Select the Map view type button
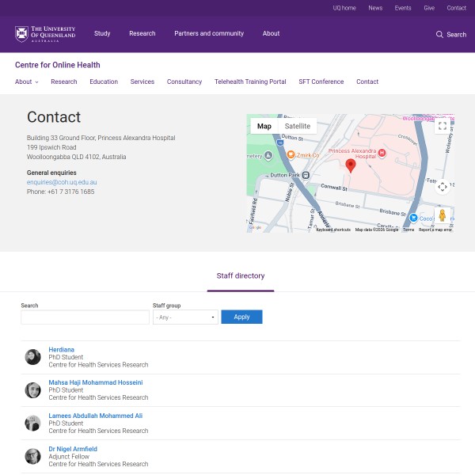The height and width of the screenshot is (475, 475). coord(264,126)
